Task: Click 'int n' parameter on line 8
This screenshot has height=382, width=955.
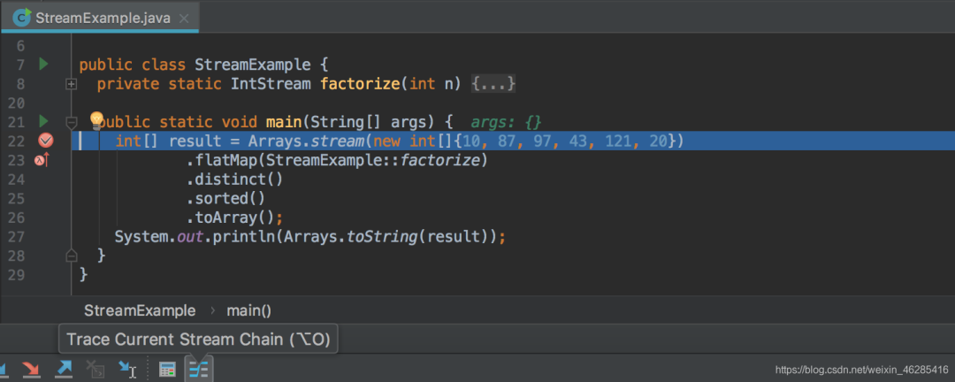Action: pyautogui.click(x=432, y=83)
